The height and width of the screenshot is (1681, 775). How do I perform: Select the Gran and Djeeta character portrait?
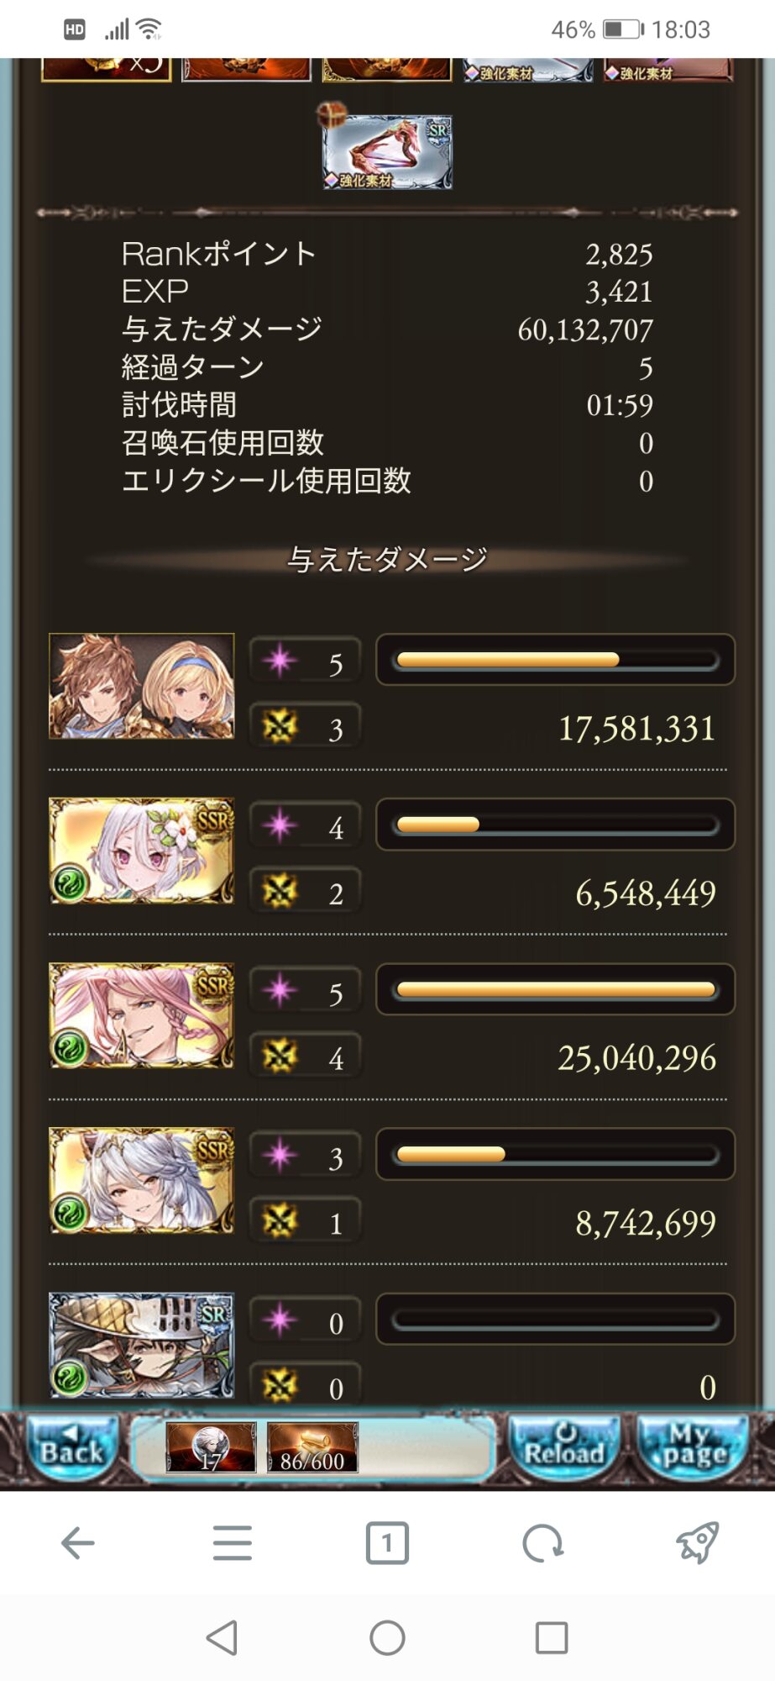tap(142, 686)
